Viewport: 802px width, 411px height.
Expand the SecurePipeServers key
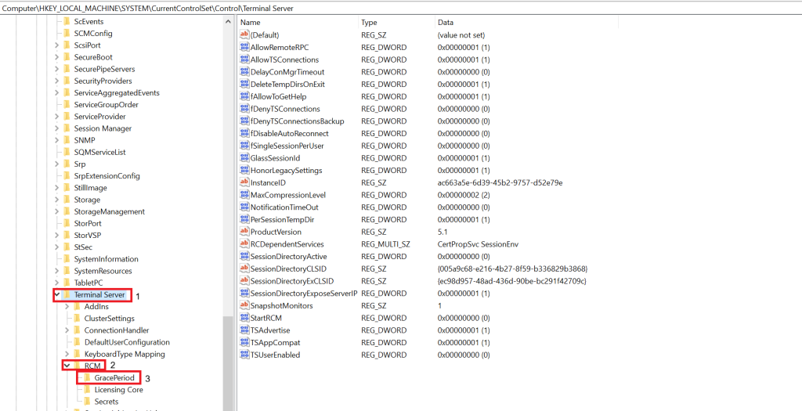pos(56,69)
